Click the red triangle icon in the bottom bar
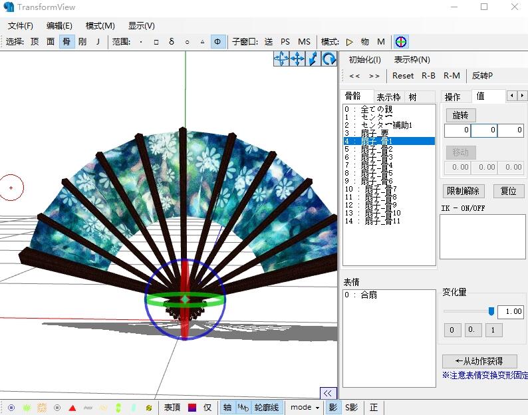 point(72,408)
